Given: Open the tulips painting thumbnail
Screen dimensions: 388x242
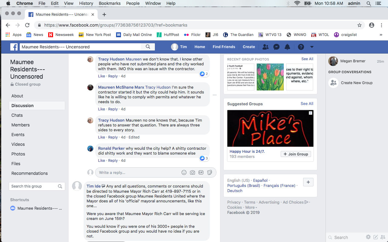Looking at the screenshot, I should [x=270, y=77].
